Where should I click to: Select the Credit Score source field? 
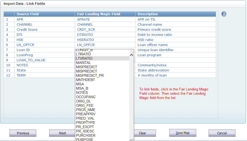coord(45,29)
